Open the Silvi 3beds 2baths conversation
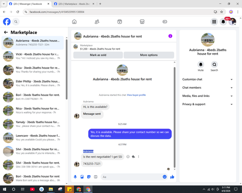This screenshot has width=242, height=193. tap(32, 151)
